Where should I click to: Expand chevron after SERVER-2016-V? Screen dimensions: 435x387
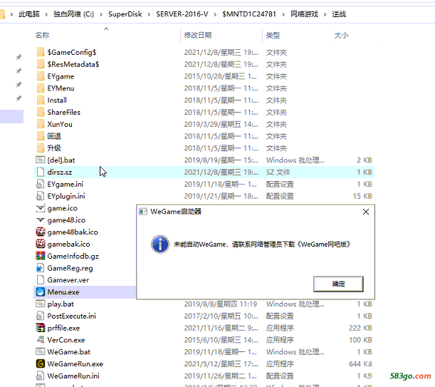(215, 14)
